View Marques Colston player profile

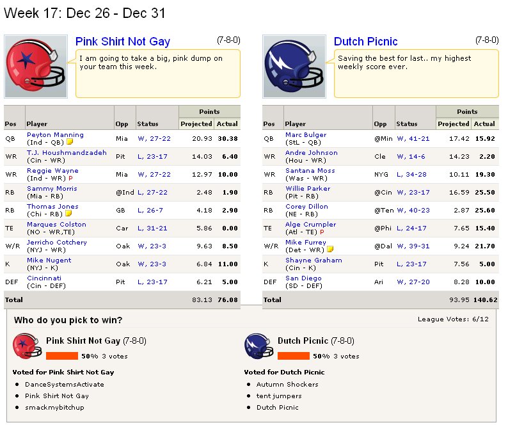(56, 224)
